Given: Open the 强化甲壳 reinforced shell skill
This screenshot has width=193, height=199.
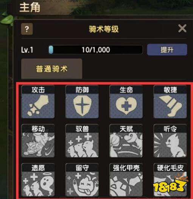Looking at the screenshot, I should tap(126, 180).
